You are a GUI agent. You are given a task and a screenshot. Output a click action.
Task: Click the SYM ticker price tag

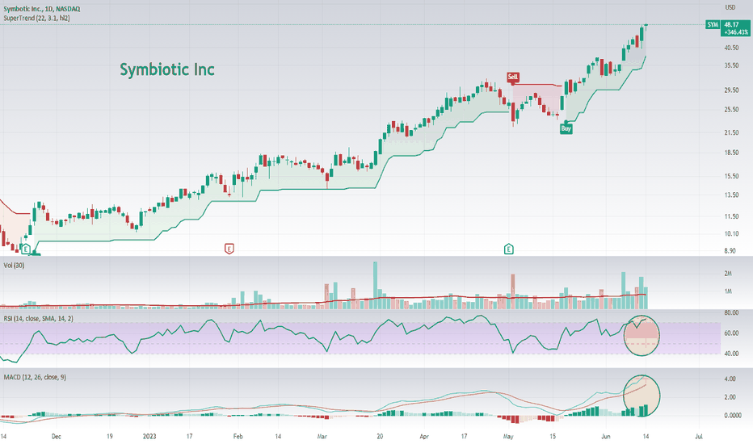click(x=713, y=24)
